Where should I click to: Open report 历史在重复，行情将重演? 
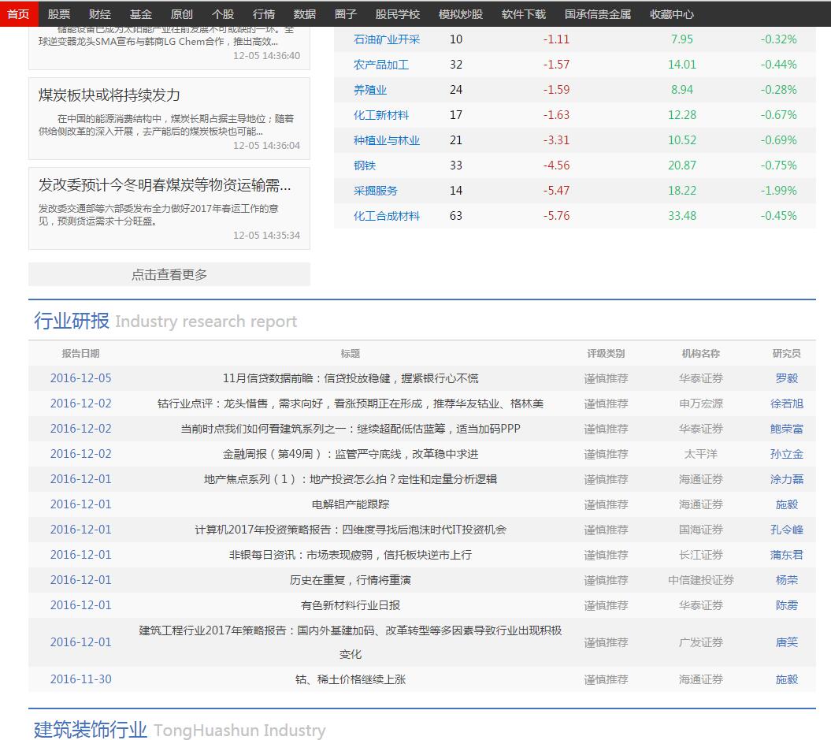point(351,580)
